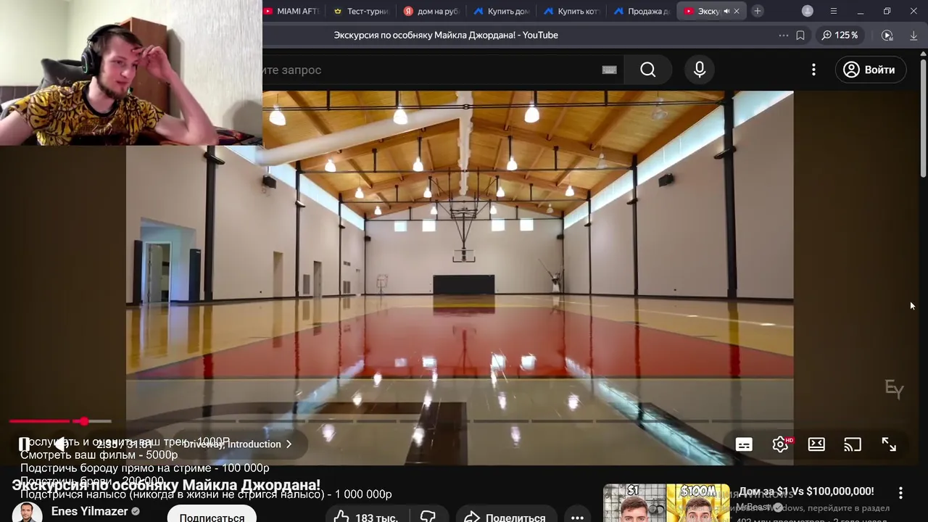
Task: Open more actions menu next to 'Поделиться'
Action: pos(578,517)
